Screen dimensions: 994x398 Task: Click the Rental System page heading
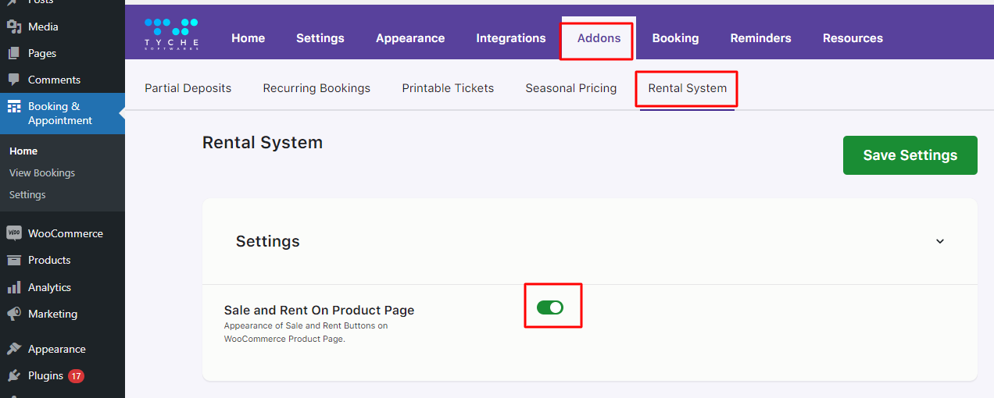point(263,143)
